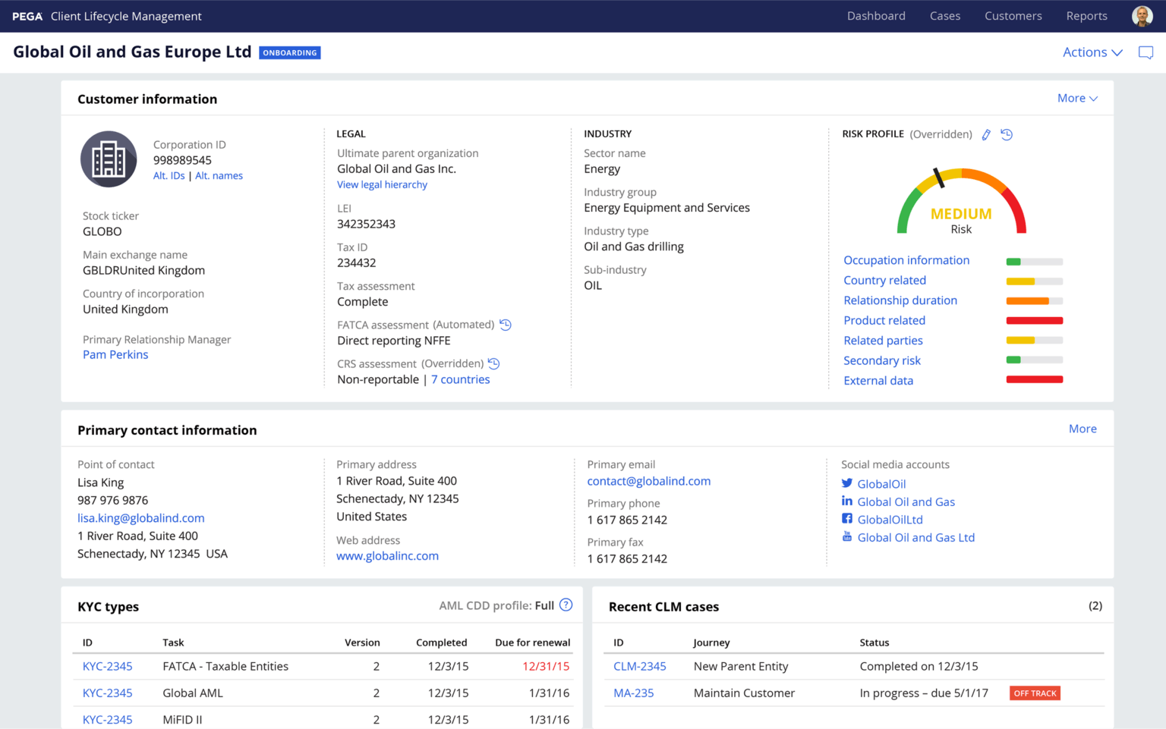Click the 7 countries CRS link
Screen dimensions: 1166x729
pos(460,379)
